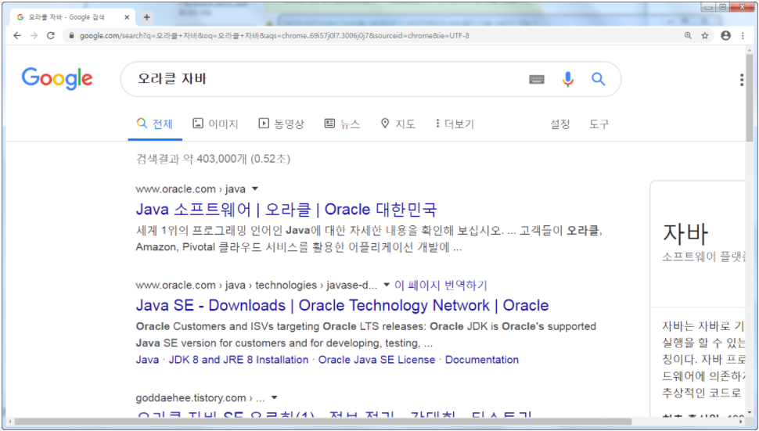The height and width of the screenshot is (431, 759).
Task: Click the zoom magnifier icon in address bar
Action: (688, 35)
